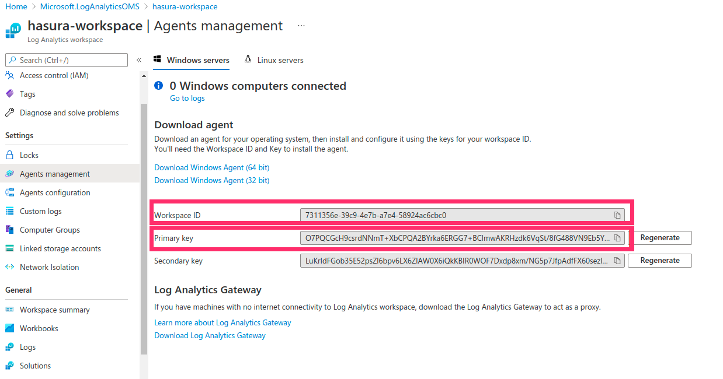Download Windows Agent (64 bit)
This screenshot has width=723, height=379.
(x=211, y=167)
